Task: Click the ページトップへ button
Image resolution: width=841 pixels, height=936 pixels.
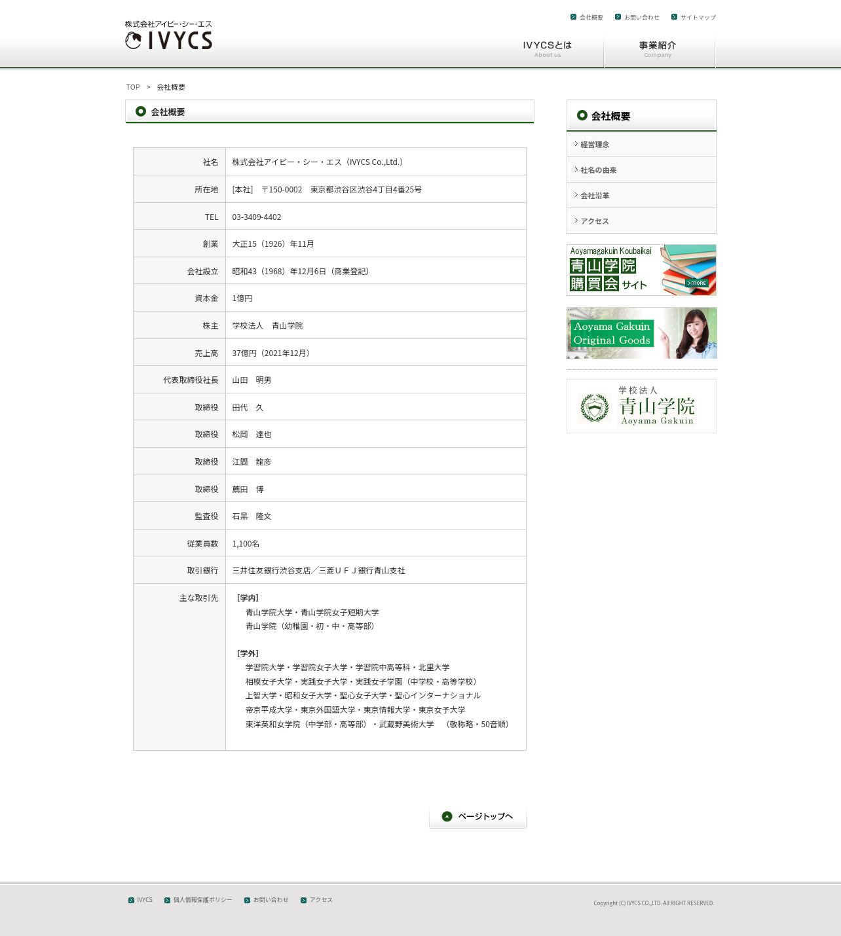Action: [x=477, y=817]
